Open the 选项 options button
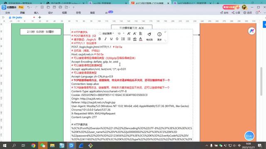Screen dimensions: 266x149 pos(248,13)
